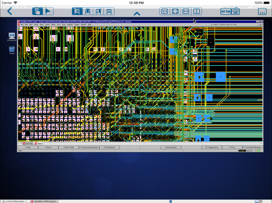Click the 1:1 zoom scale icon
This screenshot has height=203, width=272.
click(165, 11)
